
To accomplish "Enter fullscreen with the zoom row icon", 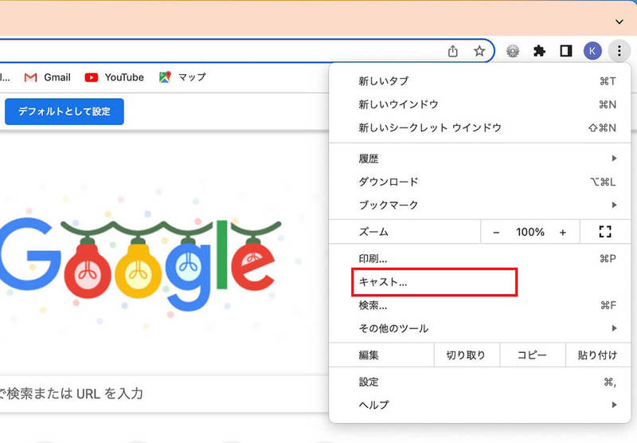I will (605, 232).
